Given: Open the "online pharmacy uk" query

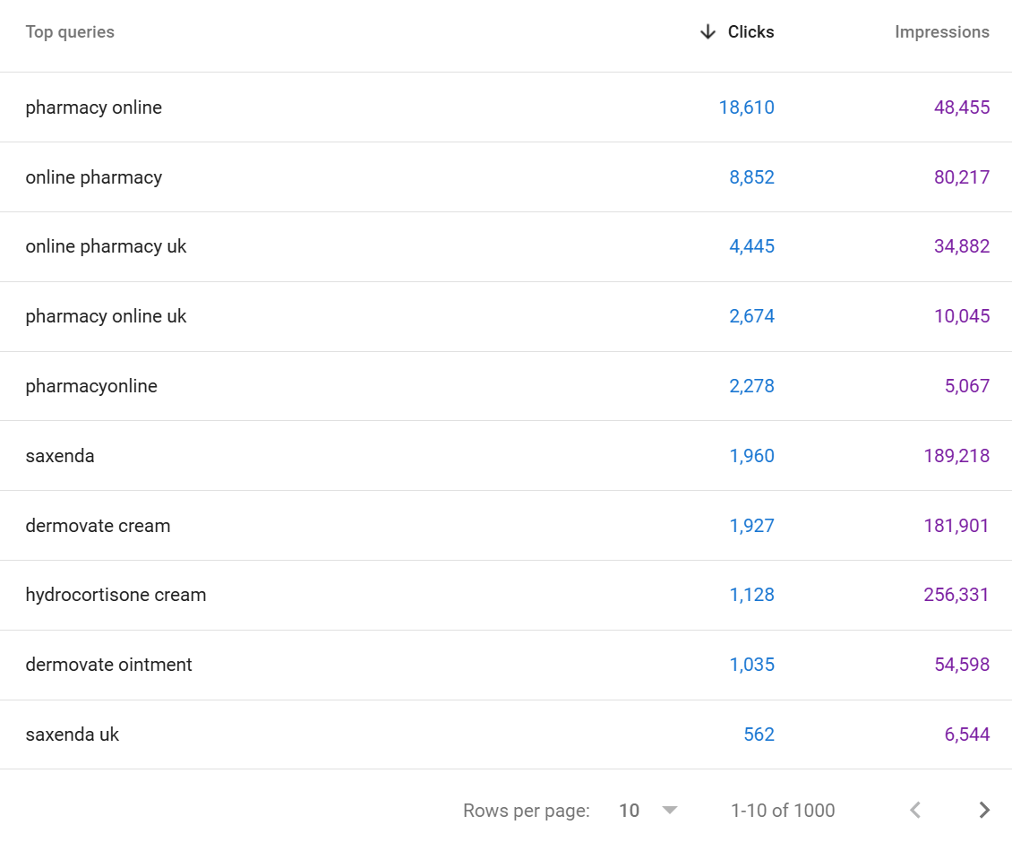Looking at the screenshot, I should [x=106, y=246].
